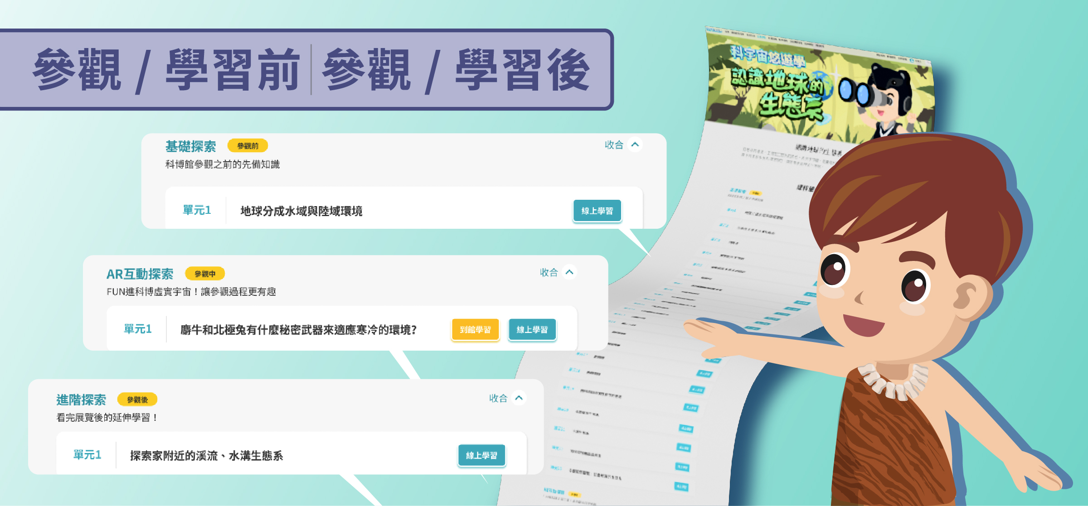Click the yellow 參觀後 badge
The image size is (1088, 506).
pos(137,400)
